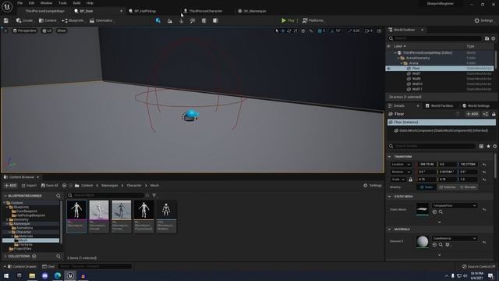Screen dimensions: 499x281
Task: Switch to Landscape mode icon
Action: pos(170,20)
